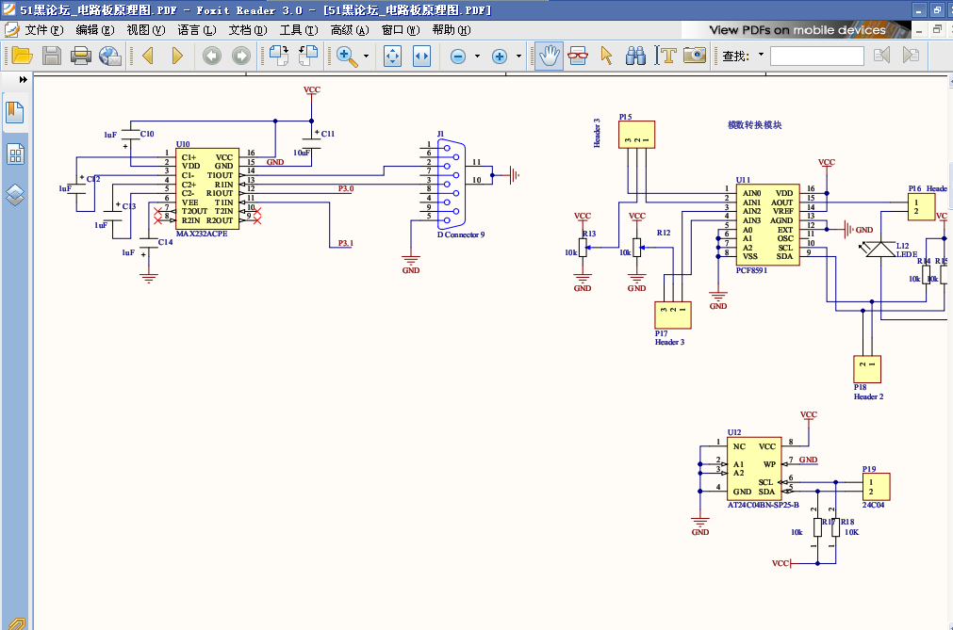953x630 pixels.
Task: Toggle the page thumbnails panel
Action: click(x=15, y=154)
